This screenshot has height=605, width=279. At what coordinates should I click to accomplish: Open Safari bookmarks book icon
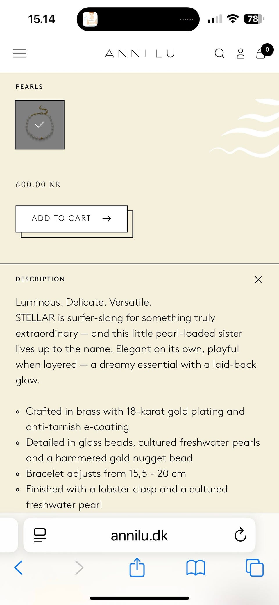pyautogui.click(x=196, y=567)
